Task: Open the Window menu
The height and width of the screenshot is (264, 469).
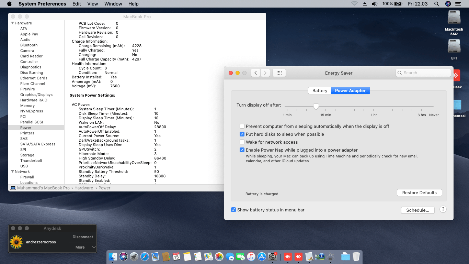Action: [x=113, y=4]
